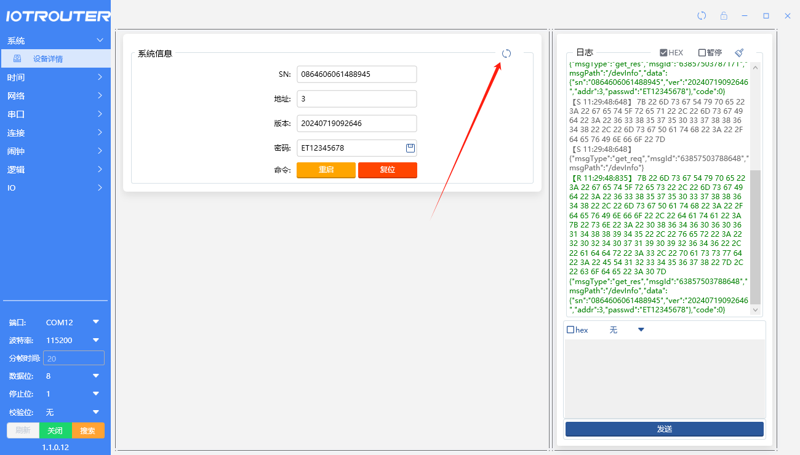Click the title bar refresh icon
800x455 pixels.
coord(702,16)
